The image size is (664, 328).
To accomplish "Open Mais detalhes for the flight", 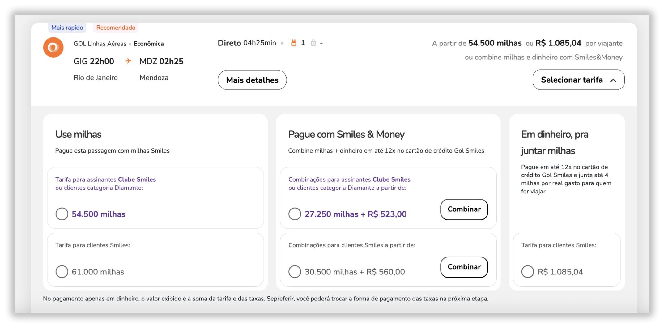I will point(252,80).
